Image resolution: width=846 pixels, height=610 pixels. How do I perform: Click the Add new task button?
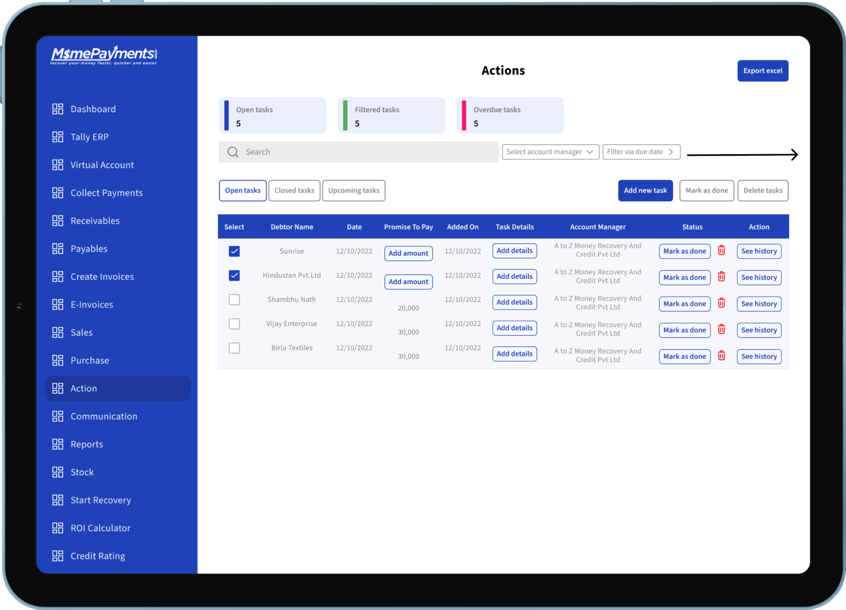pyautogui.click(x=645, y=191)
